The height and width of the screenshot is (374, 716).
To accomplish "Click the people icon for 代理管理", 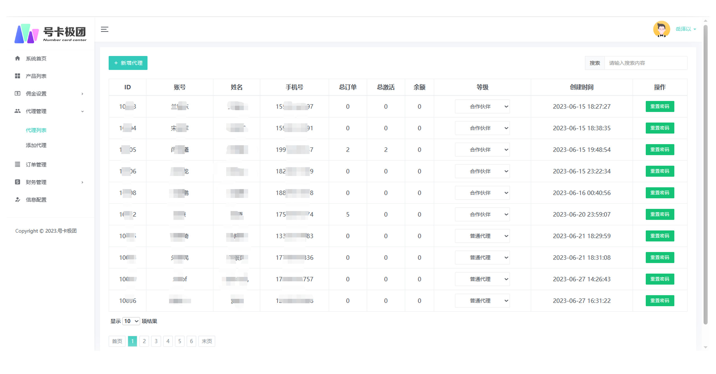I will click(x=17, y=111).
